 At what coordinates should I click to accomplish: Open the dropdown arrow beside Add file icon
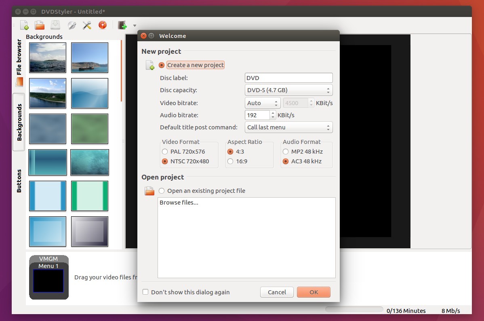[135, 25]
